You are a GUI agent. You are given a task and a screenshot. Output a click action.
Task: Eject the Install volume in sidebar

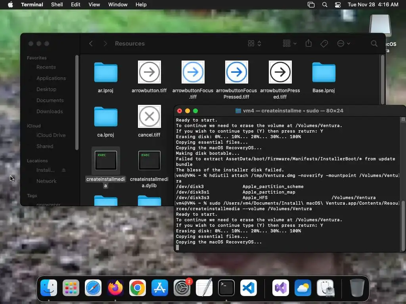tap(64, 170)
